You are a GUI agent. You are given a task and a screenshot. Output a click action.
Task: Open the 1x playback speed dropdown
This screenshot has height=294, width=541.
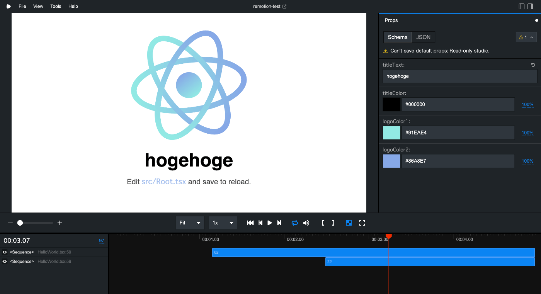(x=223, y=223)
